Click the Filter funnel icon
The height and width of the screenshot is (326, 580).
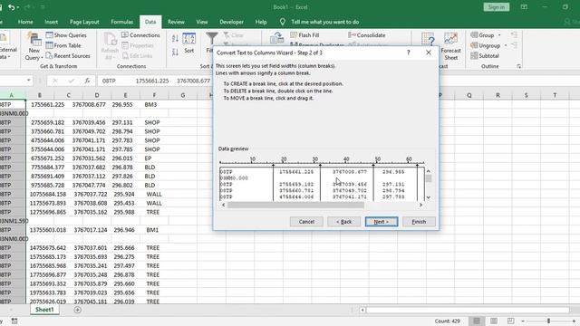pos(211,39)
